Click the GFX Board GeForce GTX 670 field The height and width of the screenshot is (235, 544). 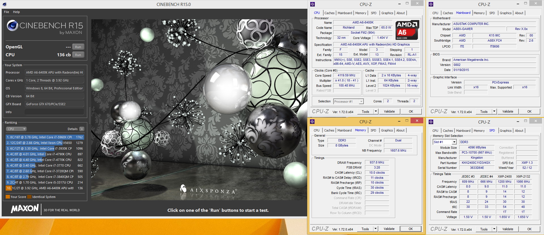(x=54, y=104)
